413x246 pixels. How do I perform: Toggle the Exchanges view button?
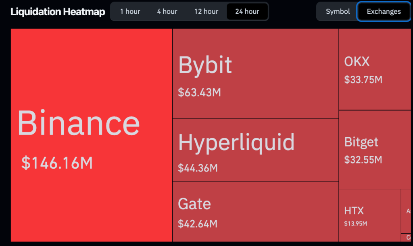coord(384,11)
